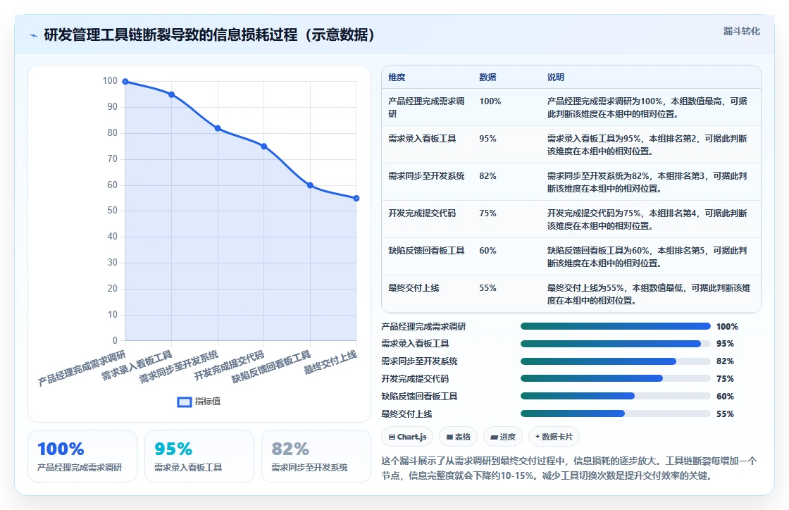
Task: Click the 需求录入看板工具 95% progress bar
Action: pos(616,344)
